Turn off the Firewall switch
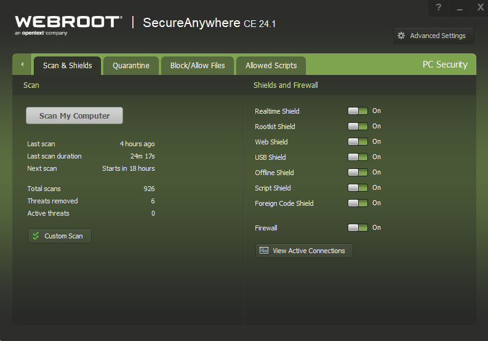This screenshot has height=341, width=488. (358, 228)
